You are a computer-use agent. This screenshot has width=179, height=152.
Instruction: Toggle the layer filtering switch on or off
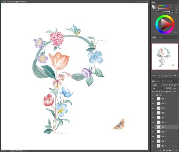coord(178,84)
